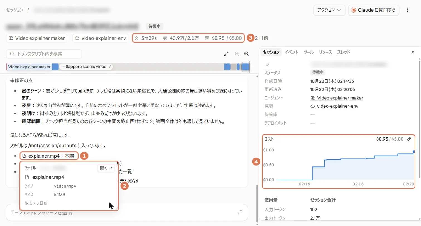Close the session details side panel

(413, 52)
